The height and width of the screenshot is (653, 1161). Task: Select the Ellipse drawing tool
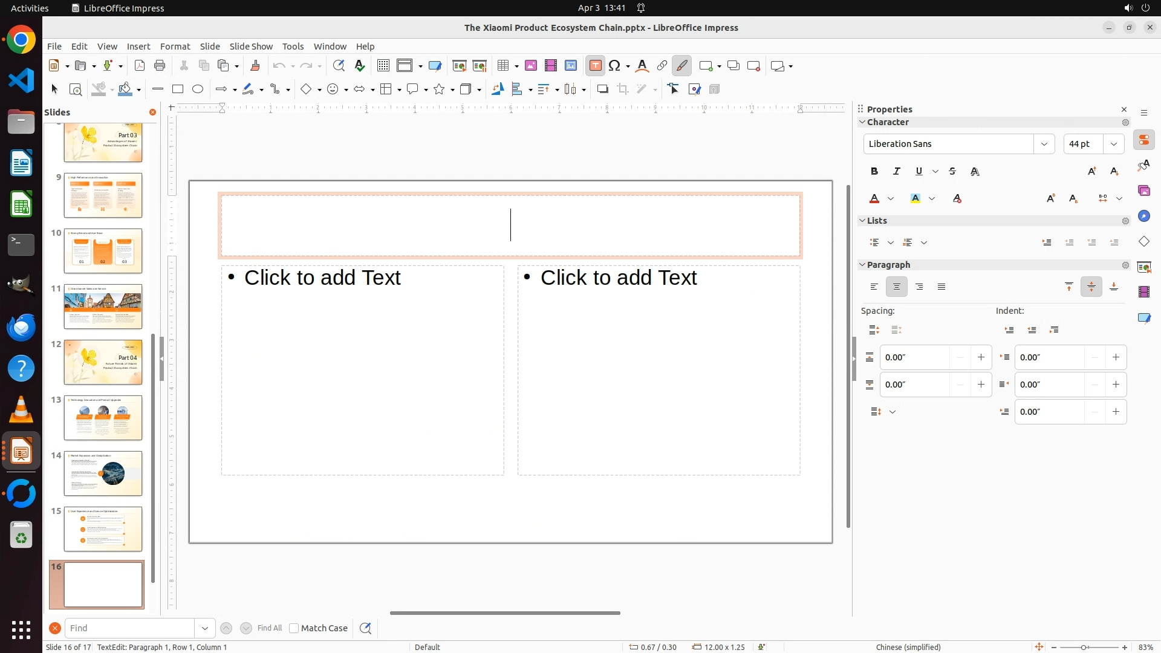click(198, 89)
